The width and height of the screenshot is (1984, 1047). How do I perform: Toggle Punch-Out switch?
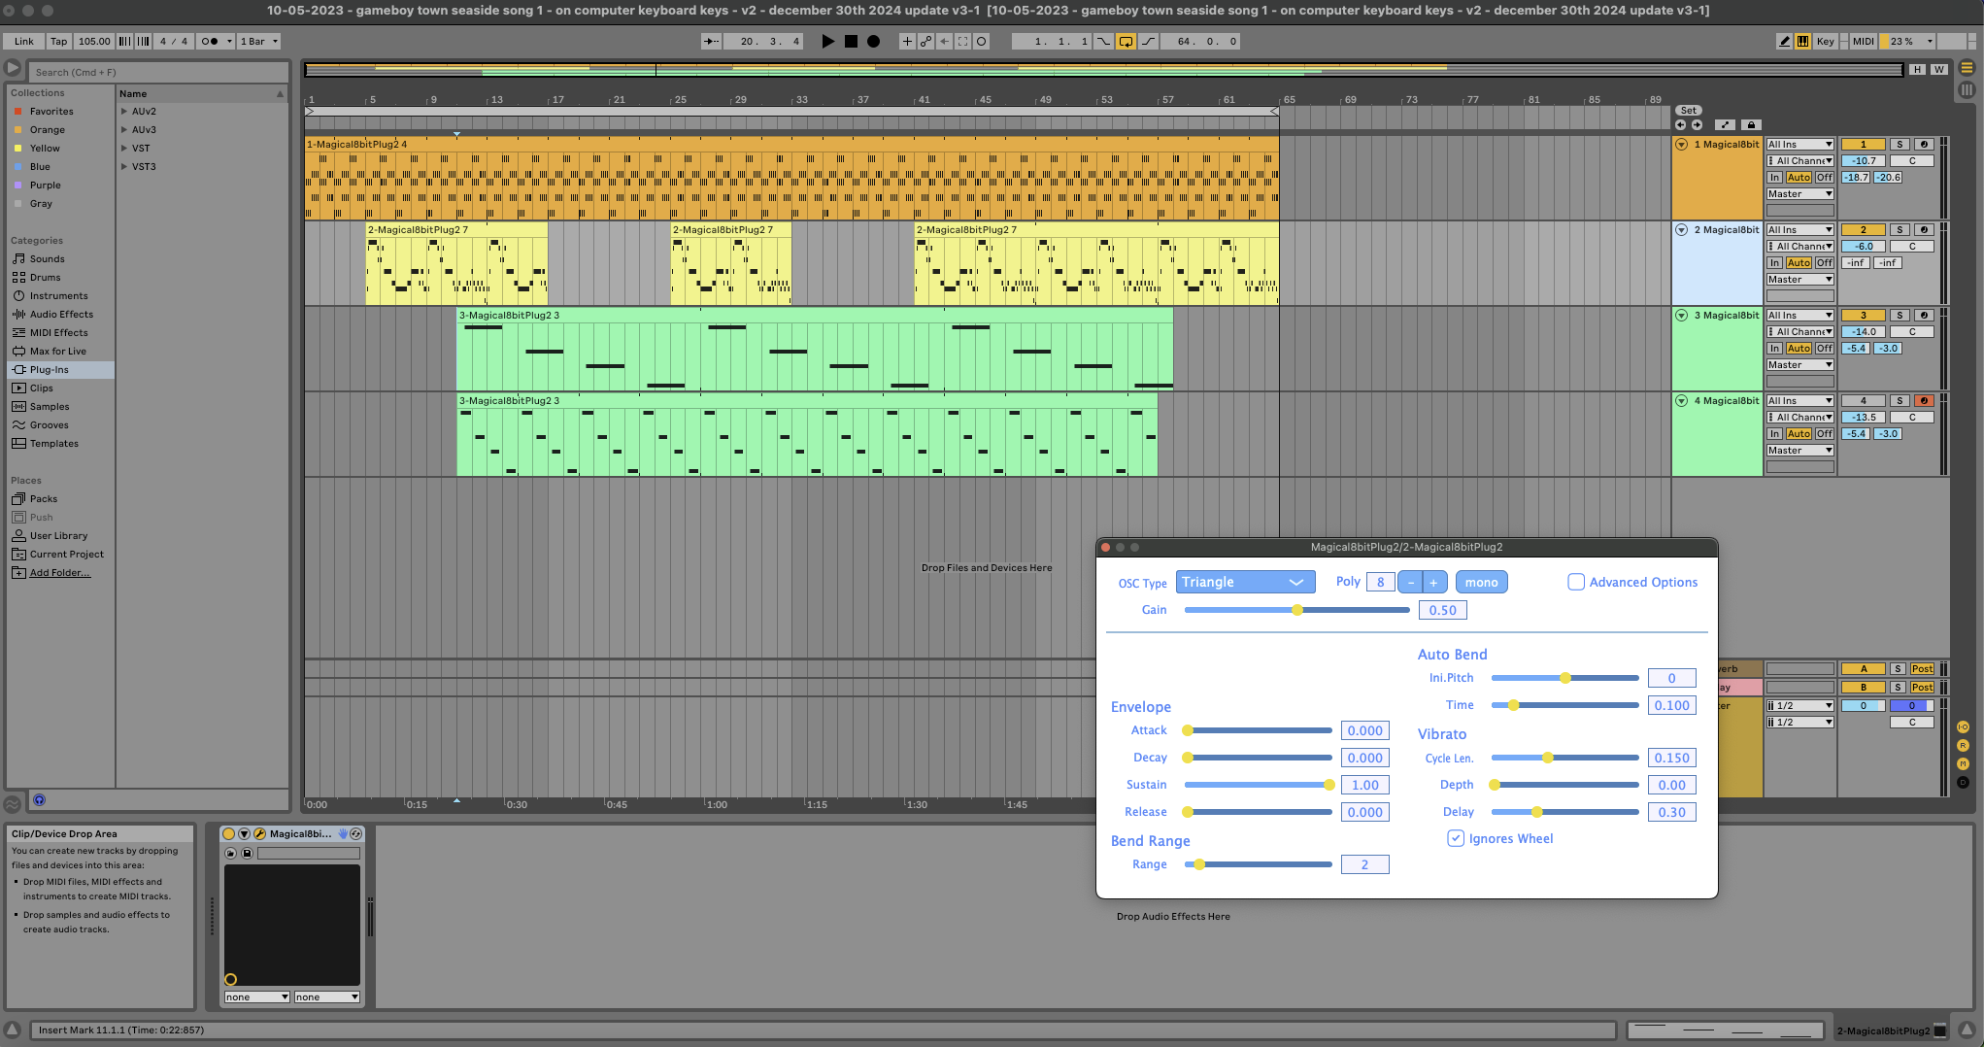click(x=1149, y=41)
